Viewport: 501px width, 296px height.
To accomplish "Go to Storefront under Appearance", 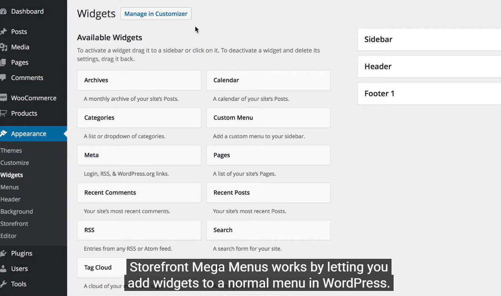I will coord(14,224).
